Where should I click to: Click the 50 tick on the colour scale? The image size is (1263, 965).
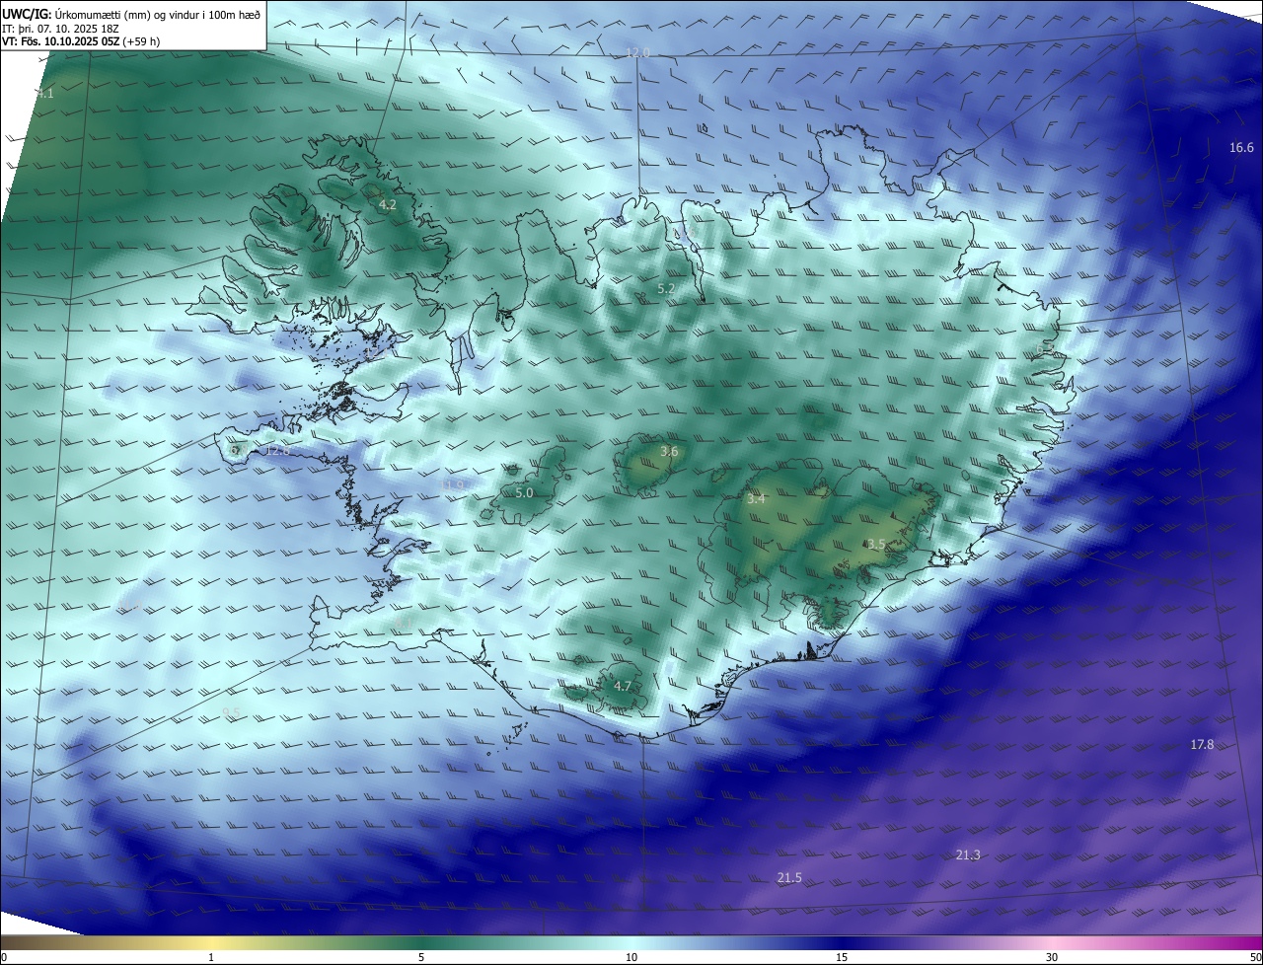1255,957
